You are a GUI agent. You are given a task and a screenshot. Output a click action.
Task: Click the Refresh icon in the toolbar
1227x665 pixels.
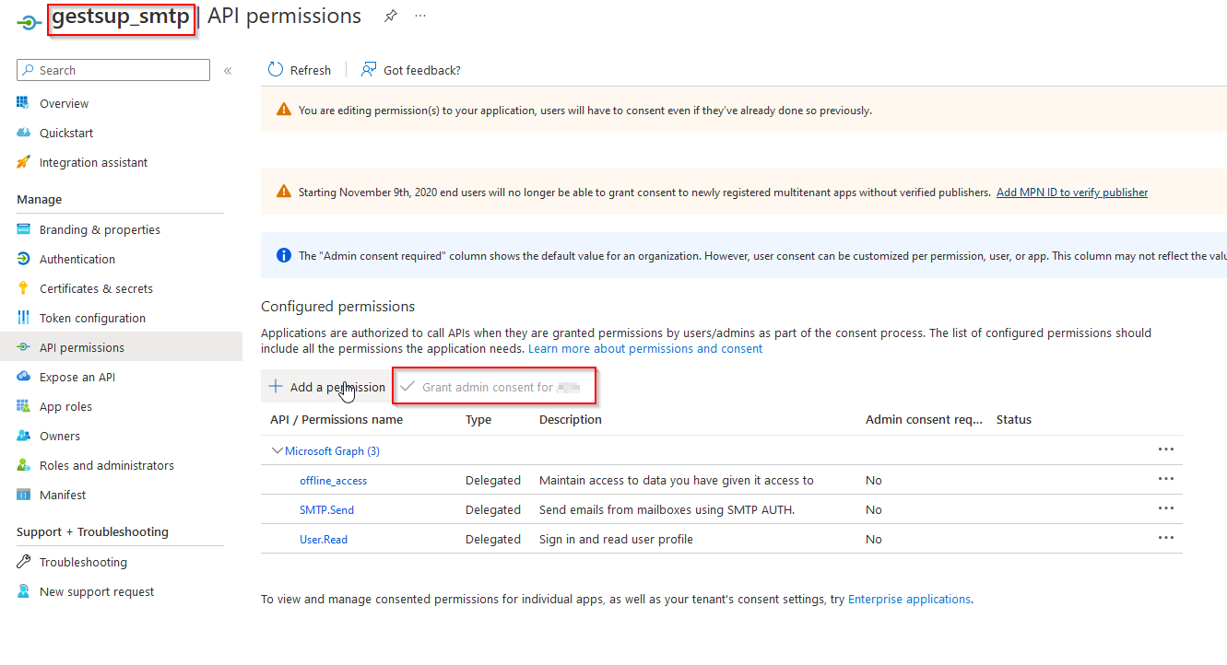(x=276, y=70)
